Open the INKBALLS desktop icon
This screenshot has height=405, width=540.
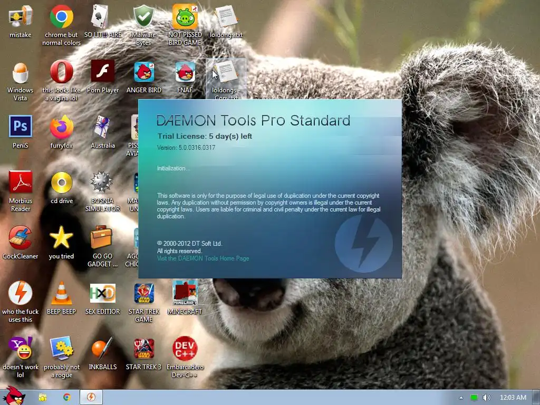pos(102,348)
